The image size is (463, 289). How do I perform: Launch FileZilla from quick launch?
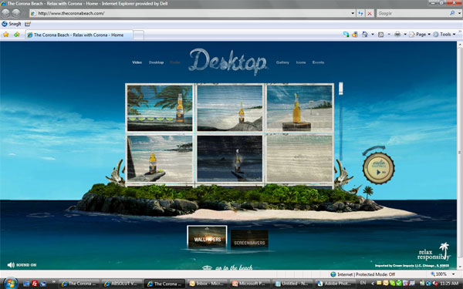coord(35,284)
